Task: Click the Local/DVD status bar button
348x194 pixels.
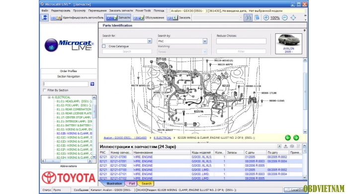Action: (x=295, y=190)
